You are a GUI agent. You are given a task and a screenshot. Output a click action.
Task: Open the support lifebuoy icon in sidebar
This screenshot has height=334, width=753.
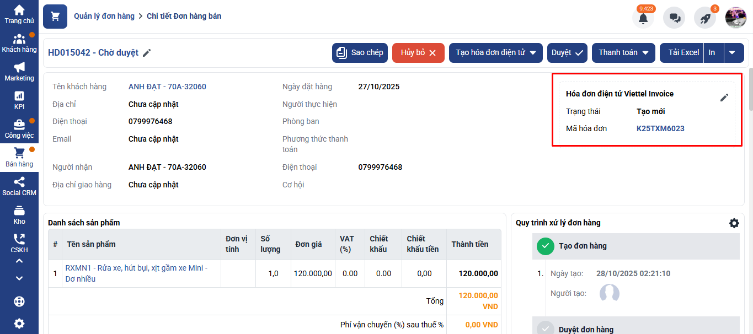tap(19, 302)
